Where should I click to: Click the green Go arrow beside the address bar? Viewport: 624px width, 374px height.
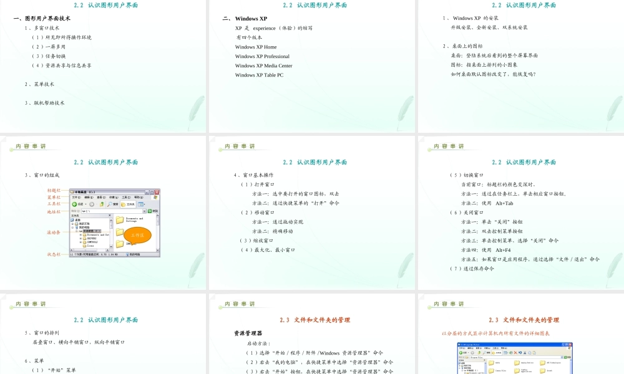pyautogui.click(x=150, y=211)
